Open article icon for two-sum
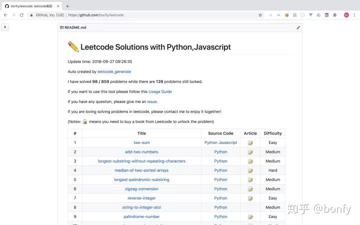The width and height of the screenshot is (360, 225). (250, 143)
